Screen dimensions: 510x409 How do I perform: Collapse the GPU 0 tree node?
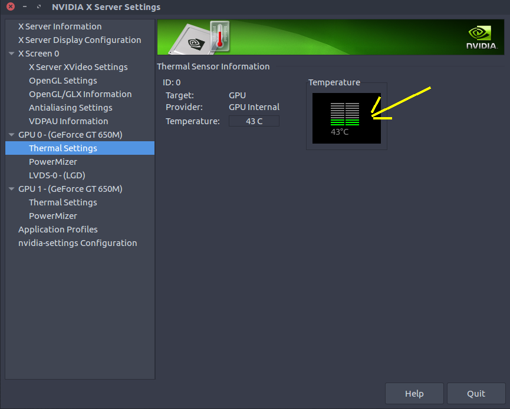11,135
